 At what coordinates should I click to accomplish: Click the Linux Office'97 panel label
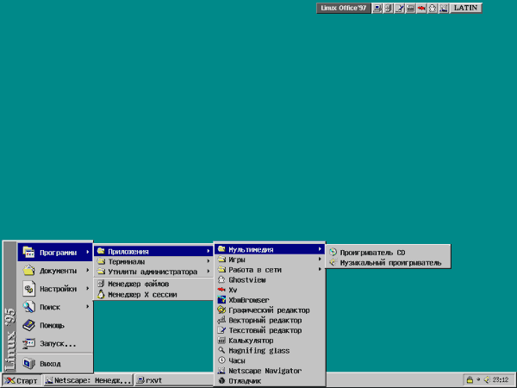click(343, 8)
